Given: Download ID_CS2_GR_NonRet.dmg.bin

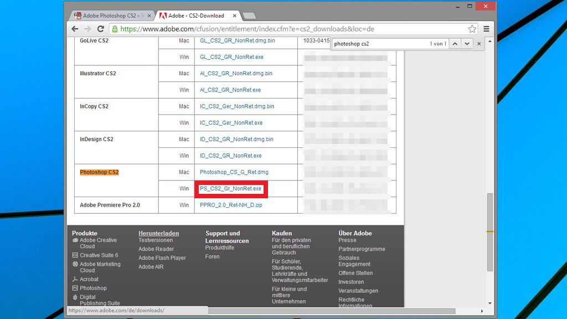Looking at the screenshot, I should (236, 139).
